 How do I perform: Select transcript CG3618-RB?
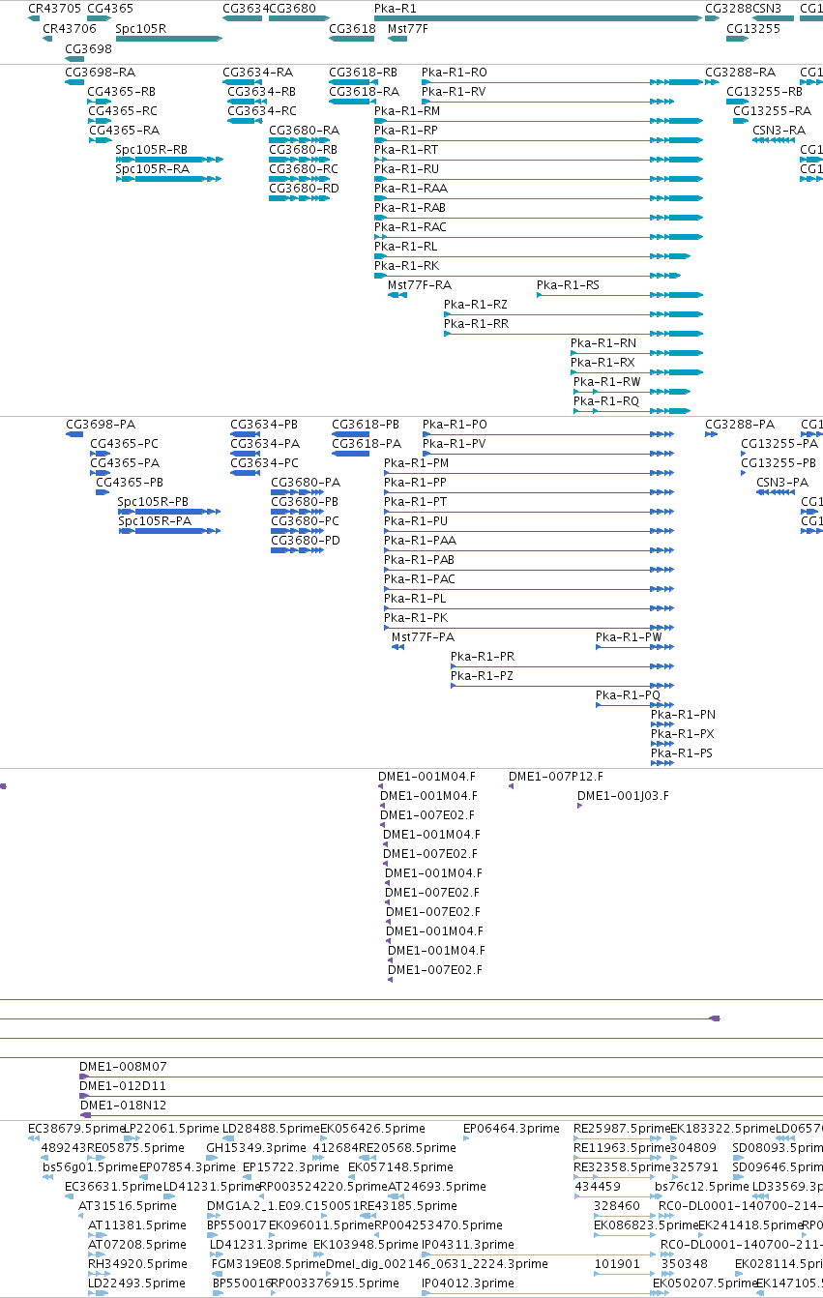[x=364, y=72]
